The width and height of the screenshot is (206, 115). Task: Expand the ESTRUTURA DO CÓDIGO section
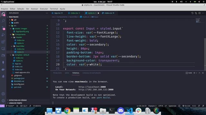[18, 100]
